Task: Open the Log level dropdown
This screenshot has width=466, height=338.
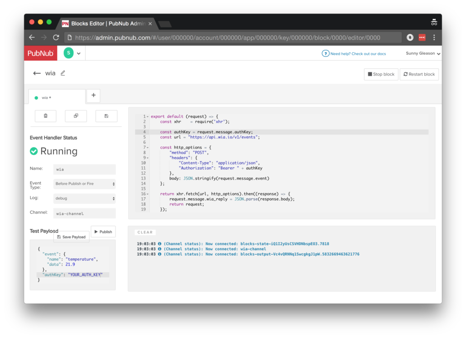Action: point(84,198)
